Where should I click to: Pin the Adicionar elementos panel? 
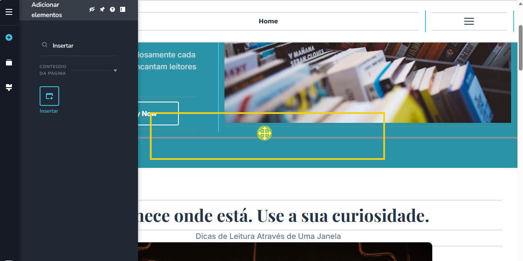click(102, 9)
